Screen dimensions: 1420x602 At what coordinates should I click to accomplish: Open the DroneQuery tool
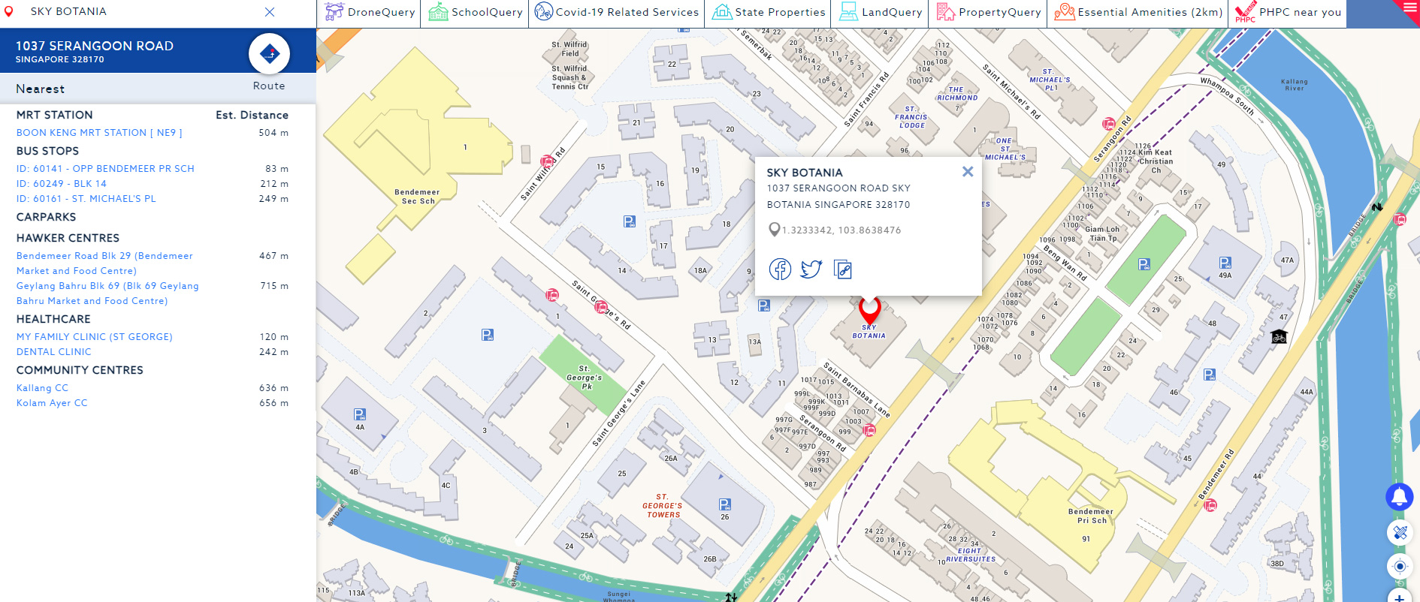point(369,12)
